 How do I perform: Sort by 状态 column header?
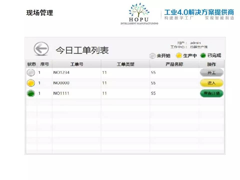pyautogui.click(x=31, y=64)
